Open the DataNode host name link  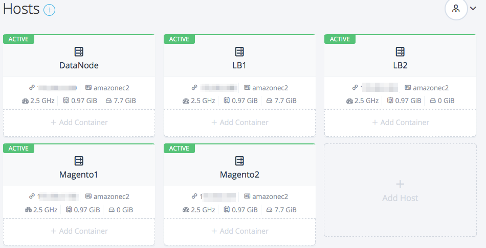[79, 66]
